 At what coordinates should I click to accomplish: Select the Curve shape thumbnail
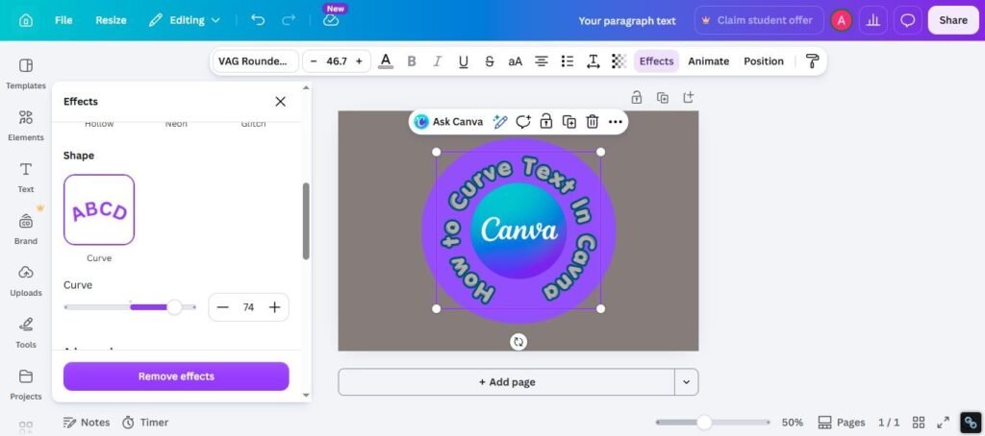99,209
